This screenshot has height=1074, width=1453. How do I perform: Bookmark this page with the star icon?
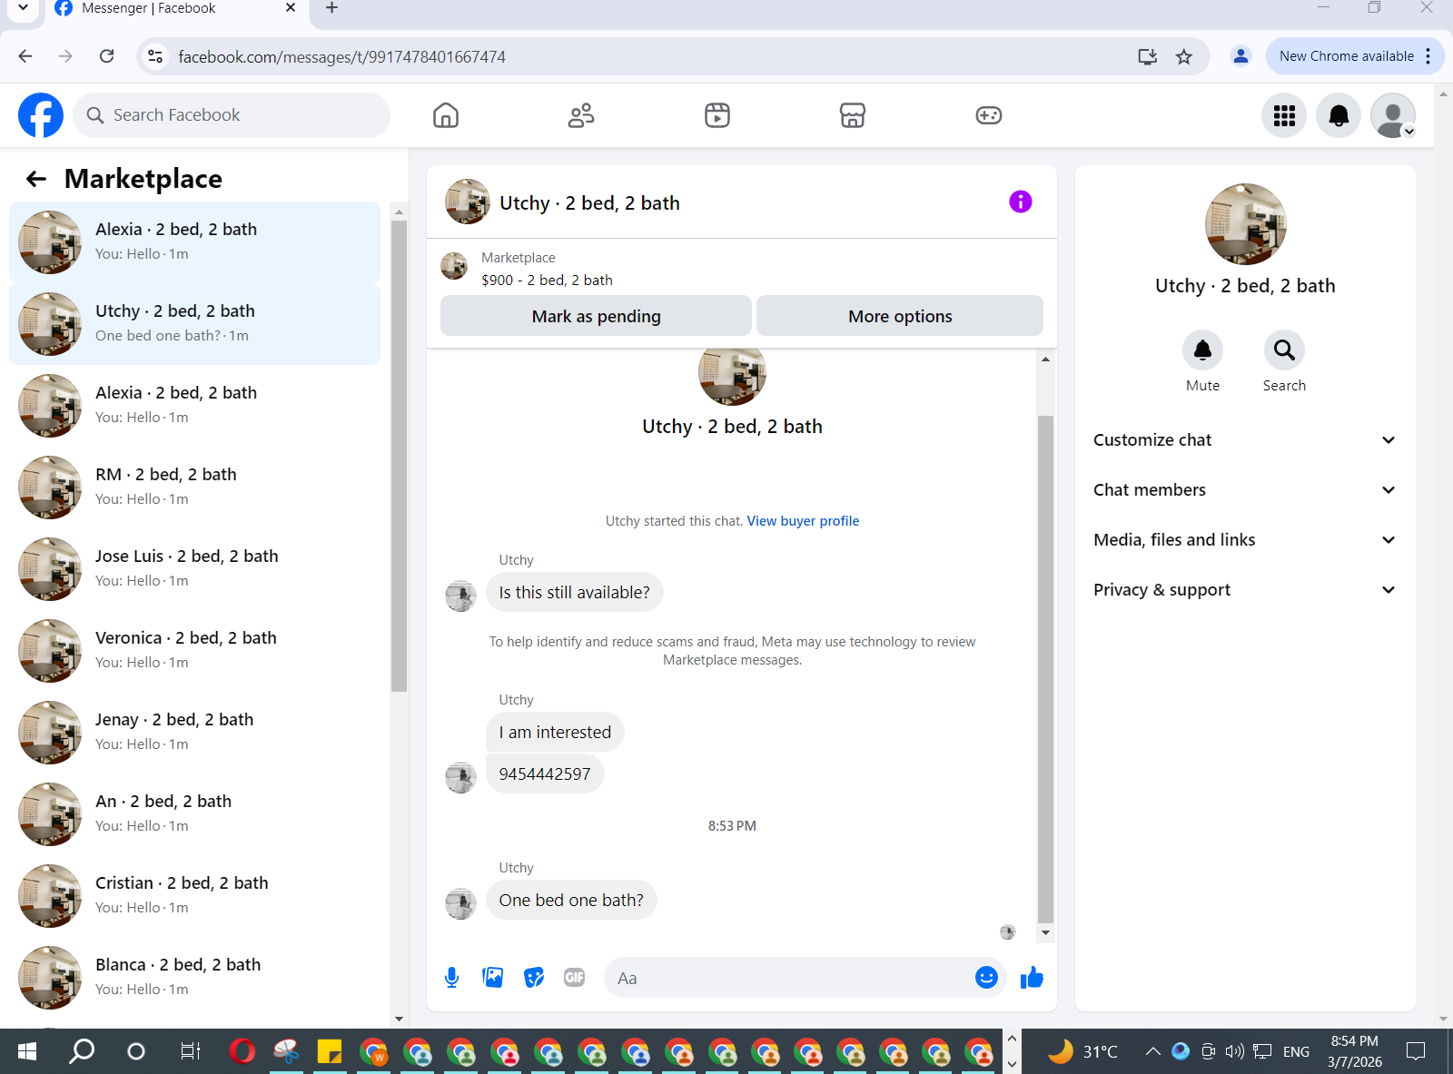click(x=1184, y=56)
